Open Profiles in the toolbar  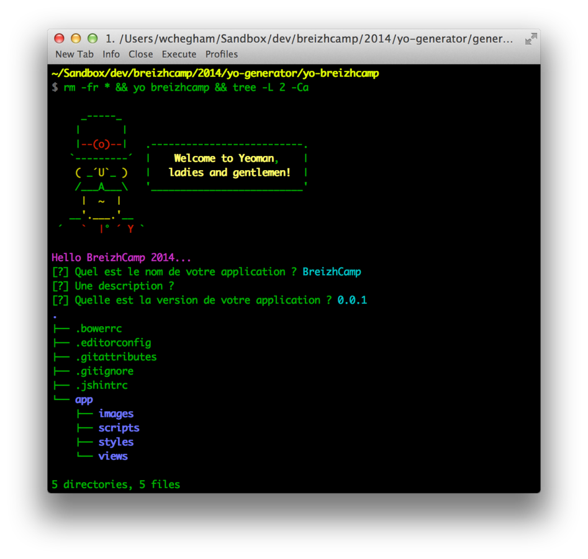pos(221,55)
